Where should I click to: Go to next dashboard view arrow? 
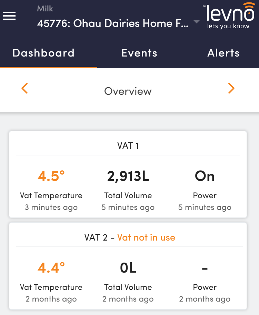[231, 88]
